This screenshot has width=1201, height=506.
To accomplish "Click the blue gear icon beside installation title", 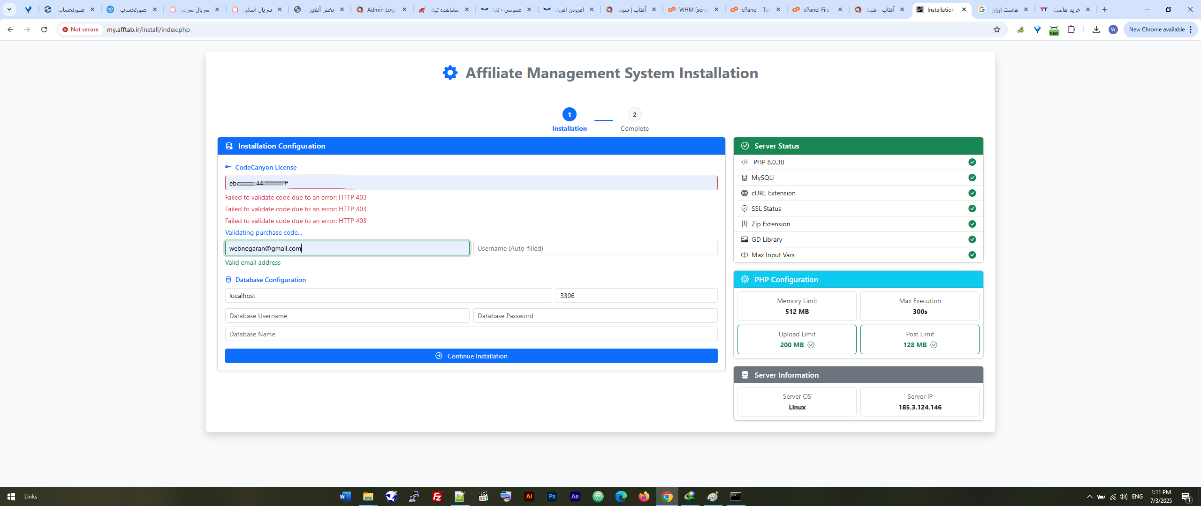I will tap(450, 73).
